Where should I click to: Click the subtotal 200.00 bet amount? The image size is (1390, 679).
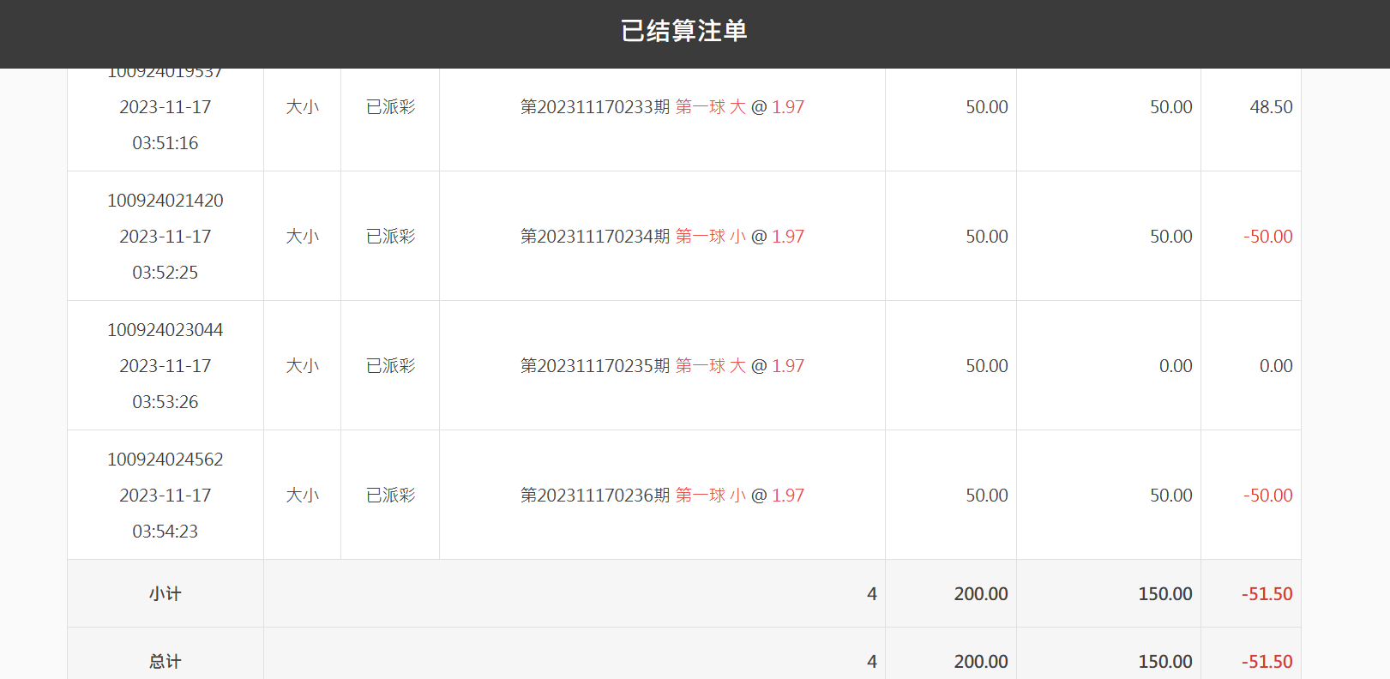[x=981, y=594]
